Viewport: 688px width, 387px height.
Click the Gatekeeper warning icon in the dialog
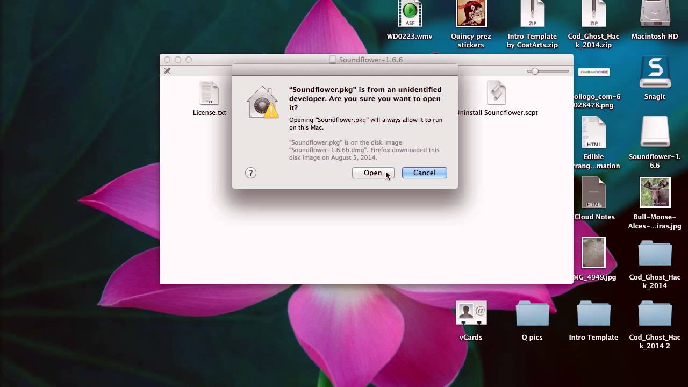(263, 102)
